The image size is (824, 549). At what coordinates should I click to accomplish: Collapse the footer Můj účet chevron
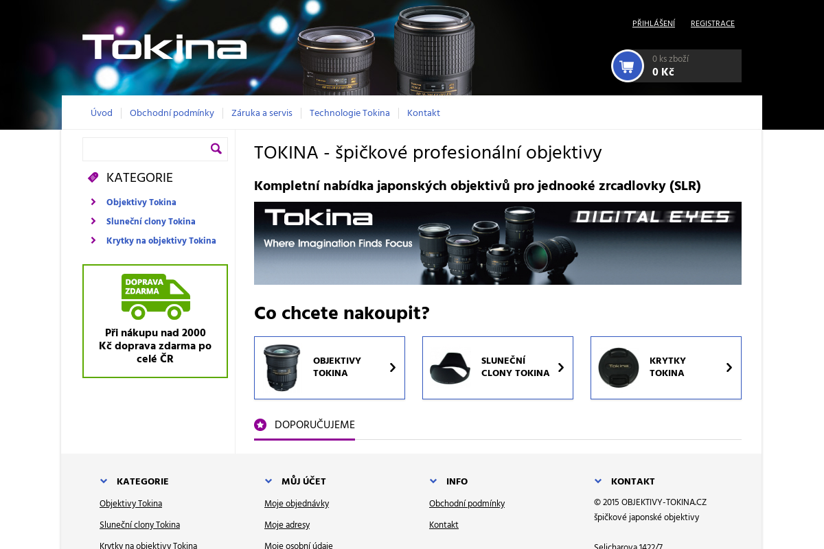click(x=268, y=481)
